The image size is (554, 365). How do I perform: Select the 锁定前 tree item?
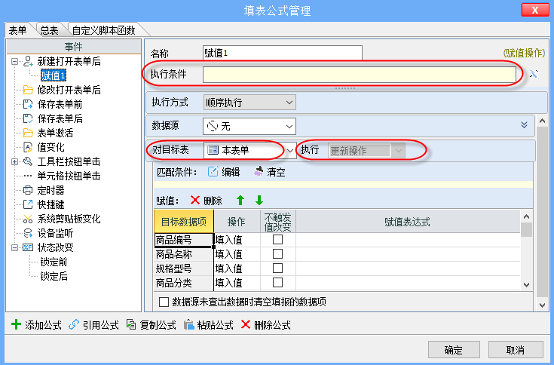[54, 262]
